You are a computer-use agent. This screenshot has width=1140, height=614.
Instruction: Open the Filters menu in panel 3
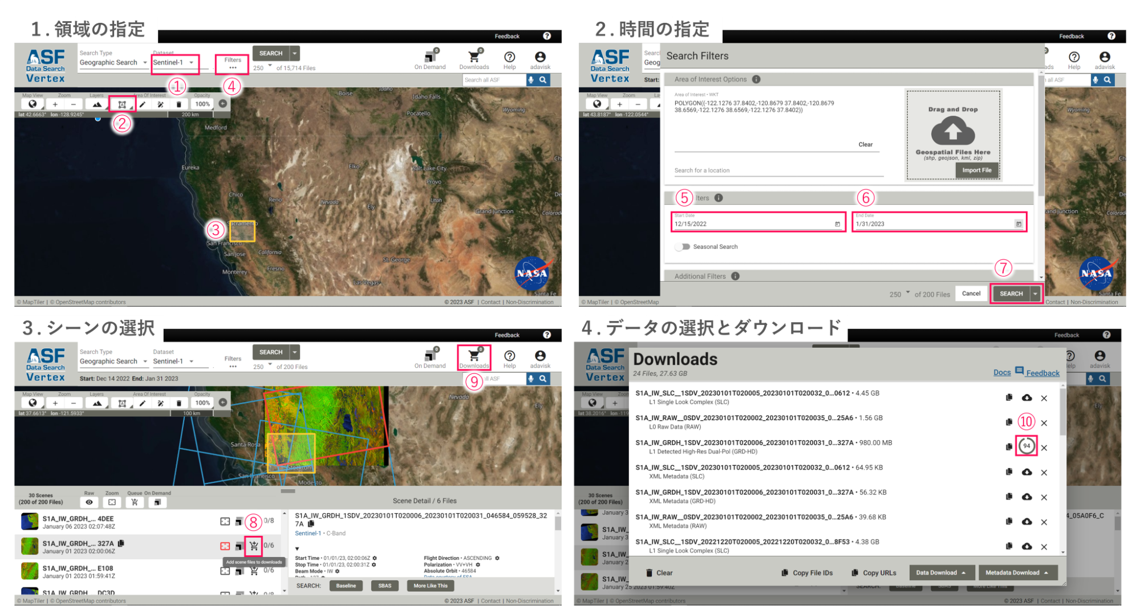click(233, 362)
